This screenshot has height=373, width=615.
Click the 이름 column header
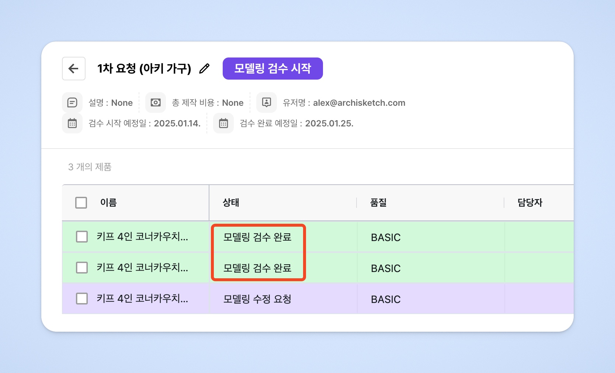[108, 202]
